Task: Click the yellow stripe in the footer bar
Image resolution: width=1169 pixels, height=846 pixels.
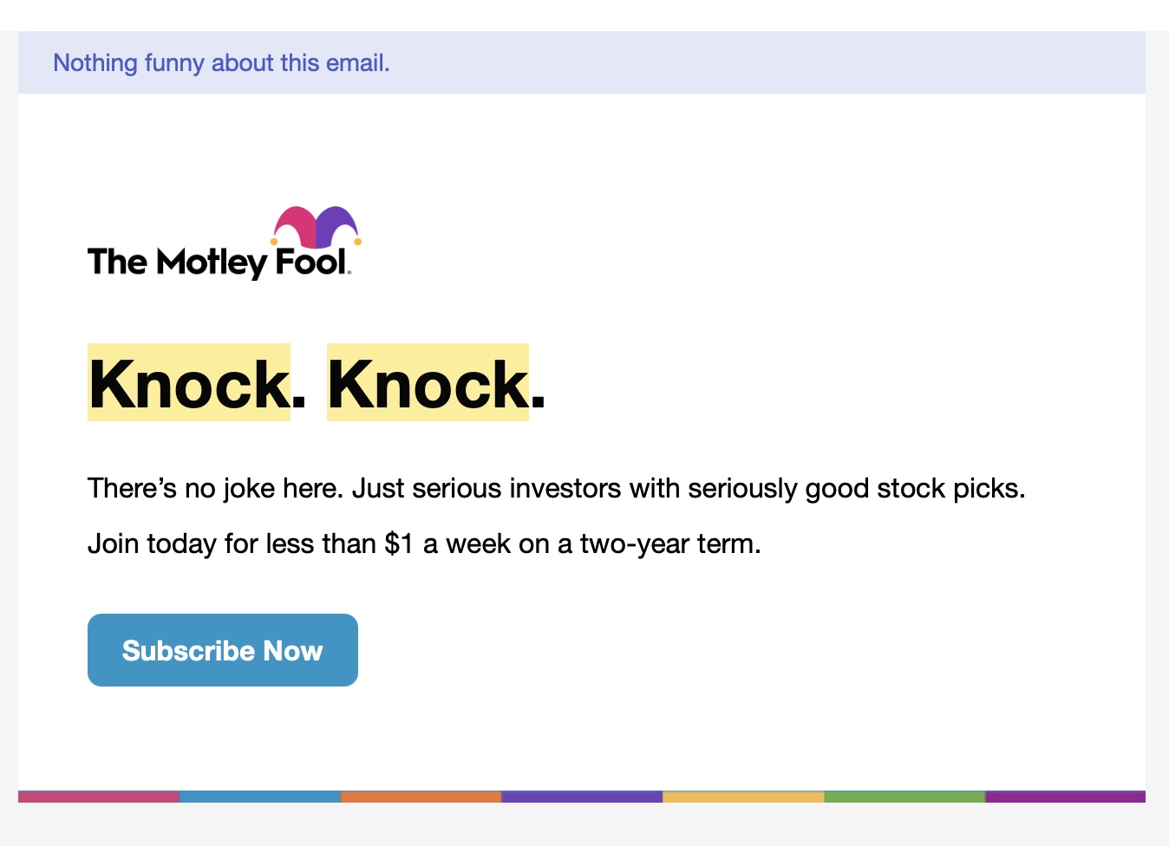Action: 741,795
